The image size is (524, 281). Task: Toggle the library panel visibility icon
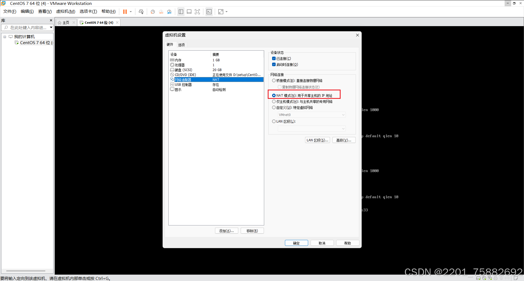pos(181,12)
